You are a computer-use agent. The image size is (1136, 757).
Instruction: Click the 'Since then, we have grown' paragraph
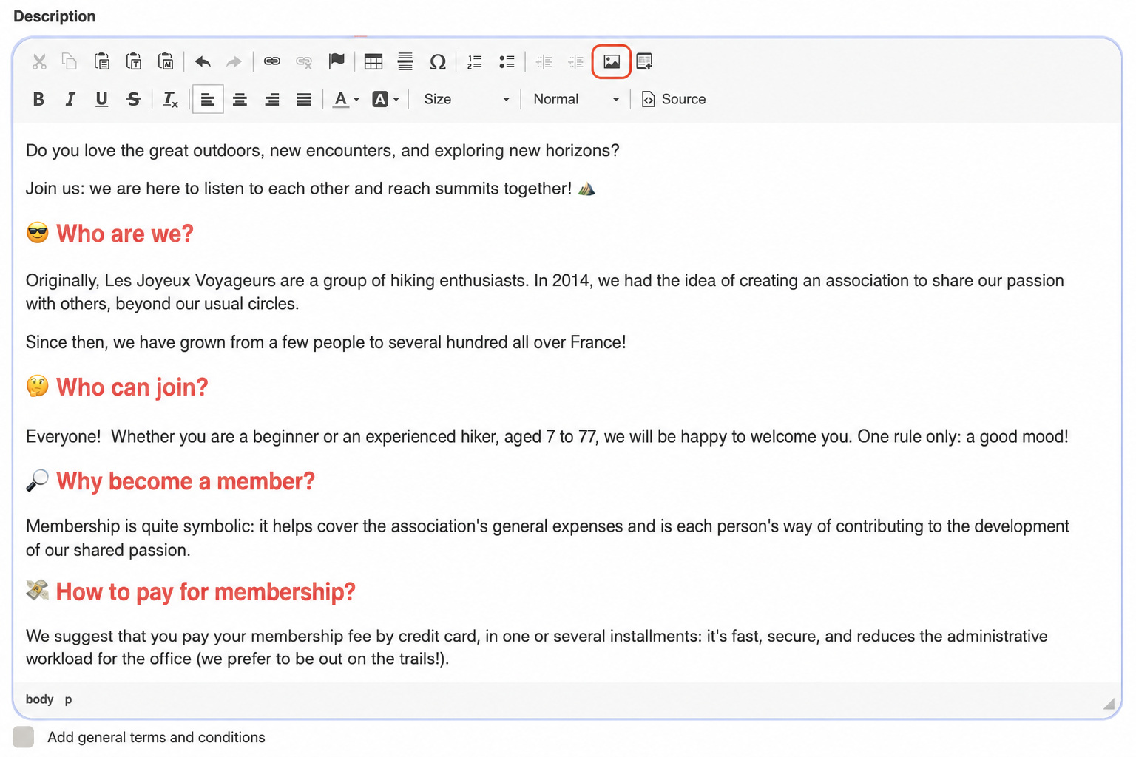[x=326, y=342]
